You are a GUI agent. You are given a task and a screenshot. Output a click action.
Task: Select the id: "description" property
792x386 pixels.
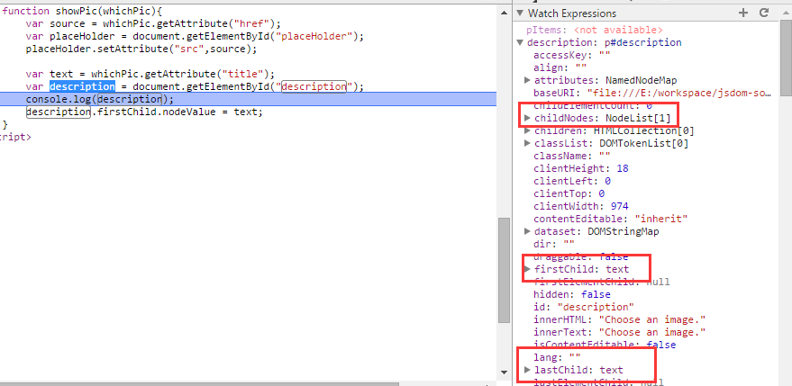point(583,308)
